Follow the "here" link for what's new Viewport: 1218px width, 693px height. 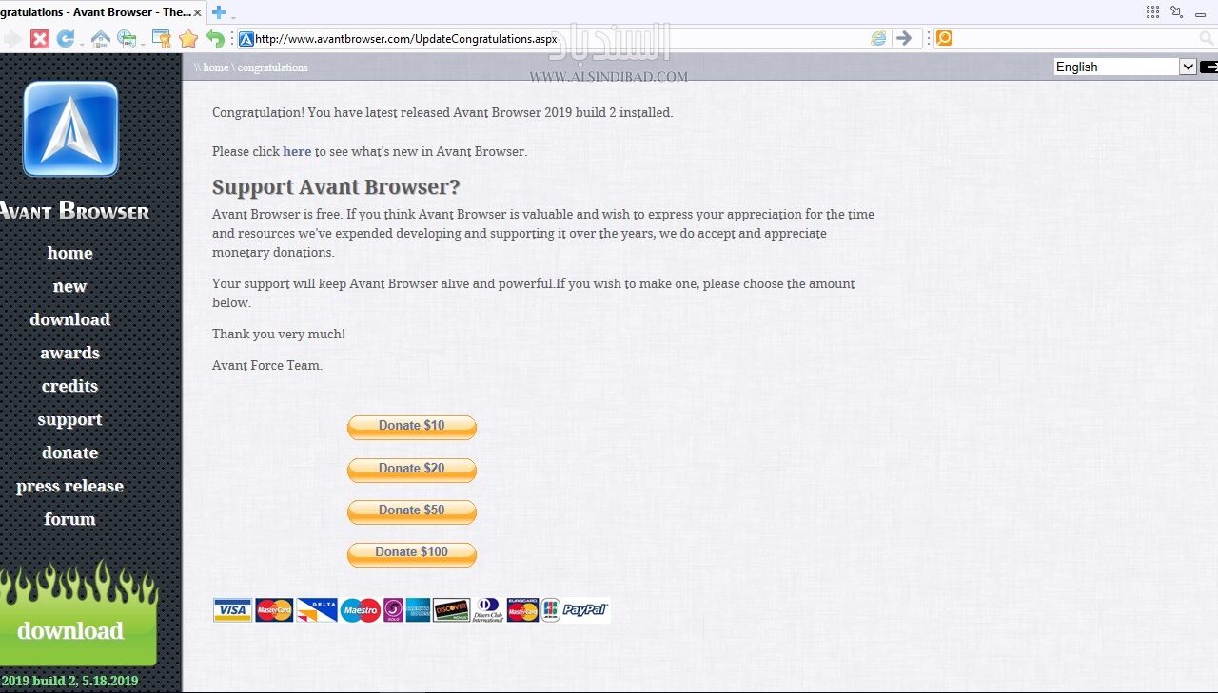[297, 151]
